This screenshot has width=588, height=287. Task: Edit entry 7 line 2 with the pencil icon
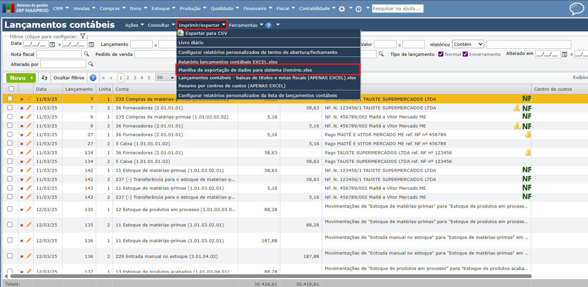(28, 108)
